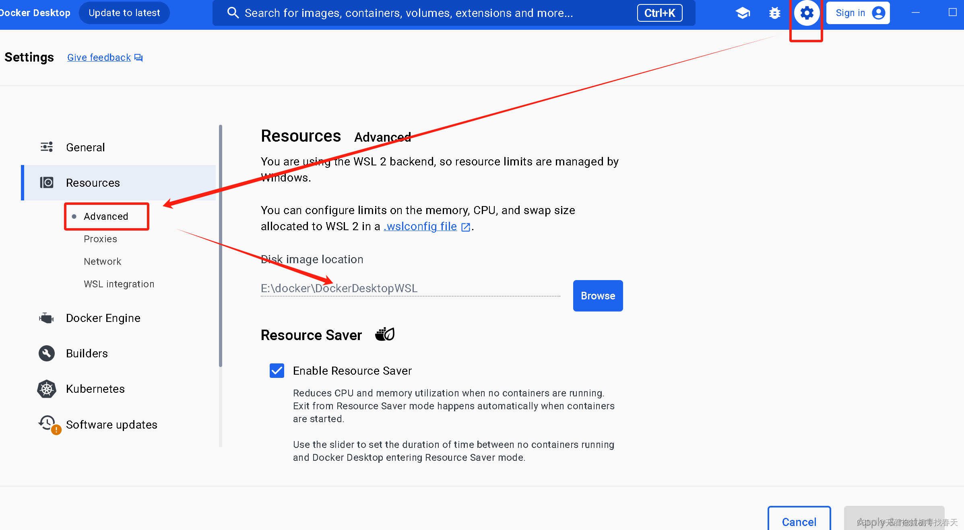Viewport: 964px width, 530px height.
Task: Open the Advanced sub-item under Resources
Action: pyautogui.click(x=106, y=217)
